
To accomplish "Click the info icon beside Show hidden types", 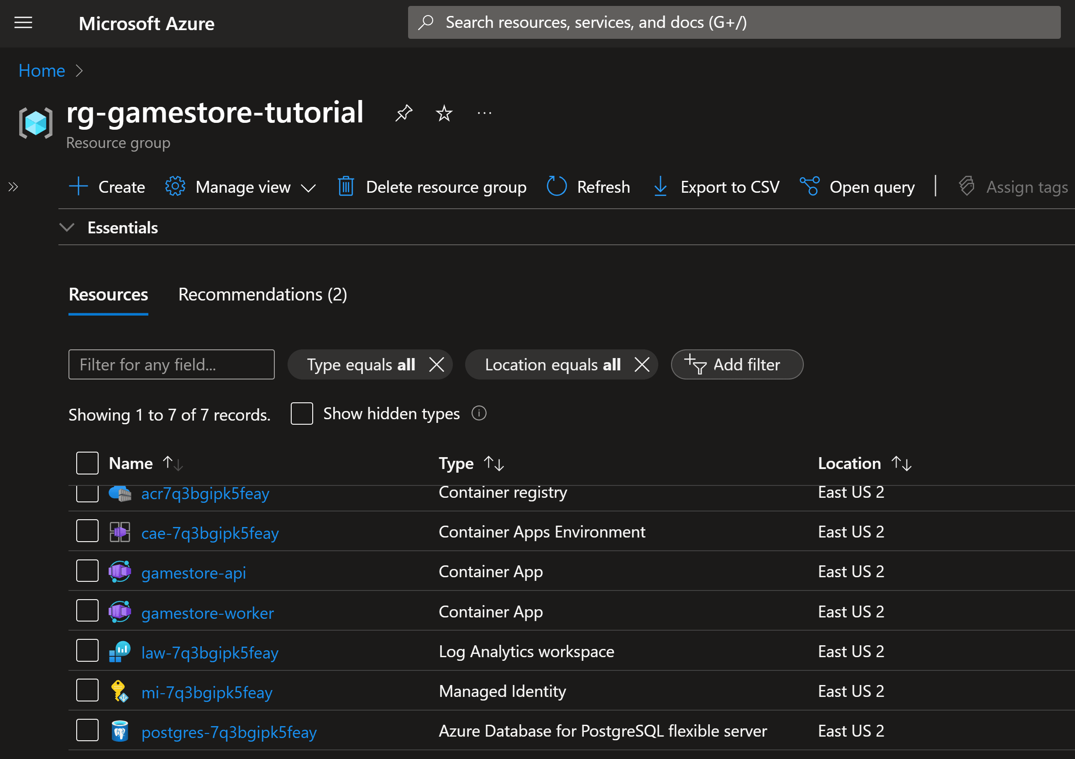I will point(479,413).
